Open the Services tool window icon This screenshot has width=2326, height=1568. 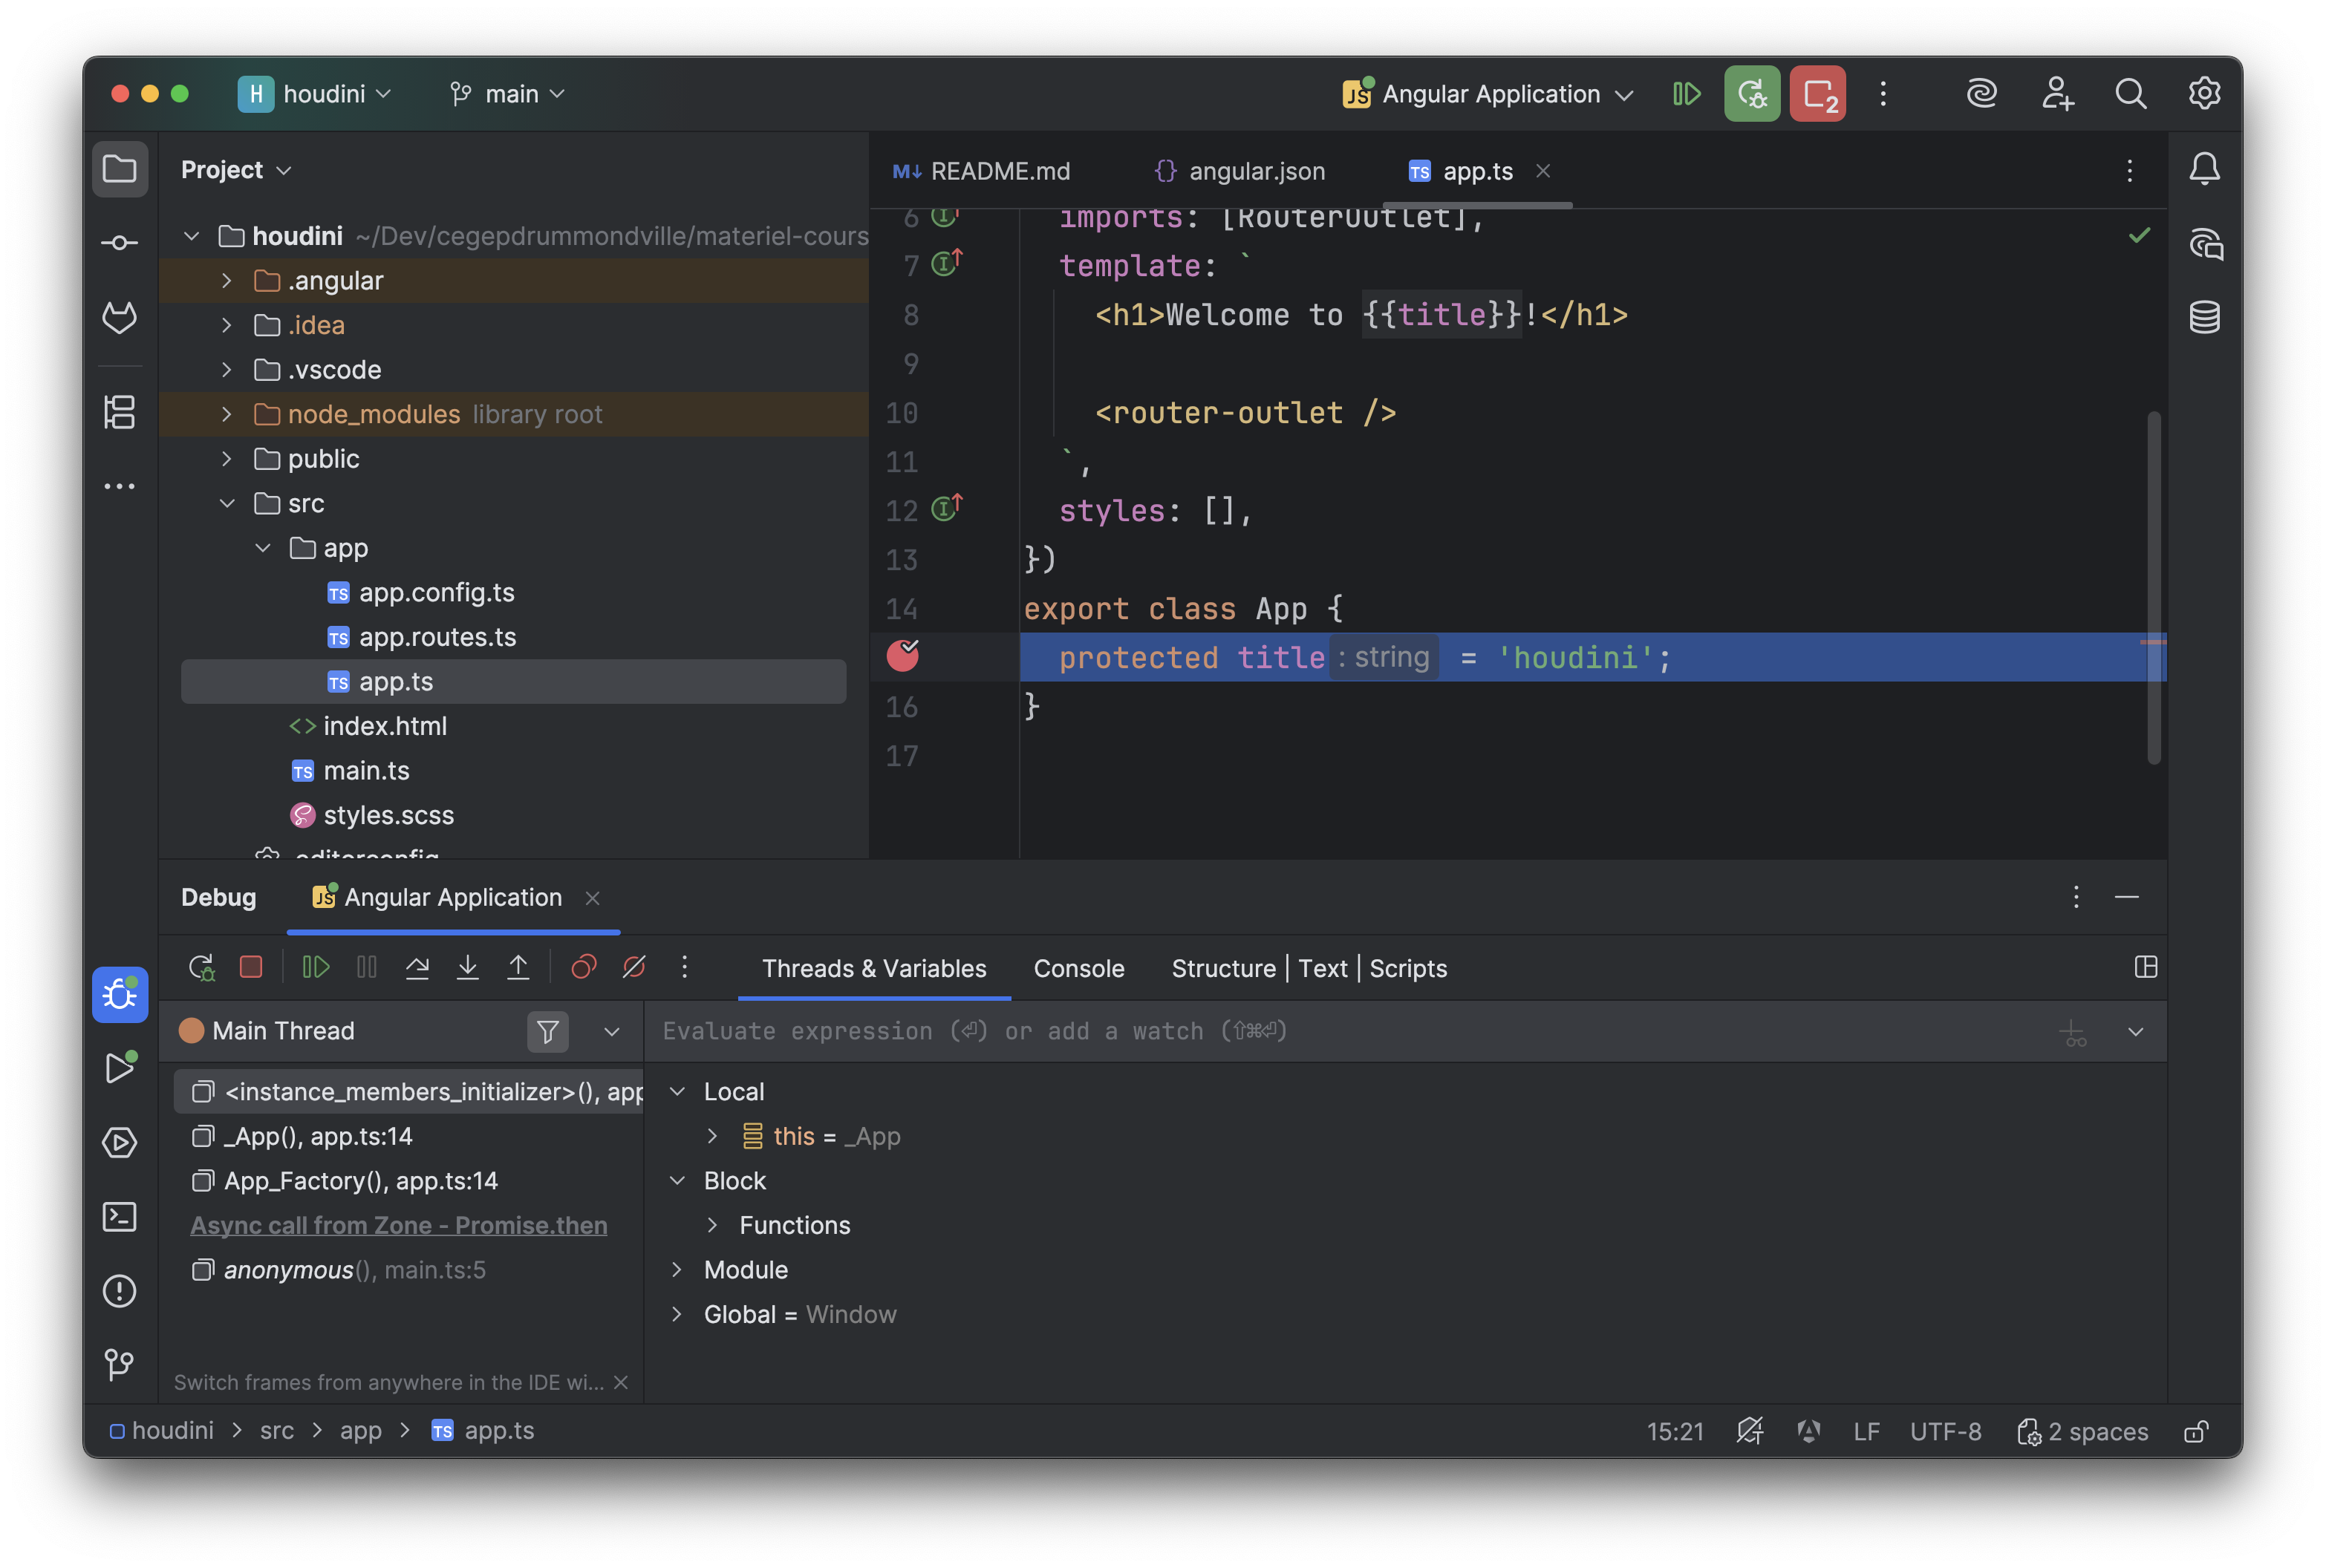[x=119, y=1142]
